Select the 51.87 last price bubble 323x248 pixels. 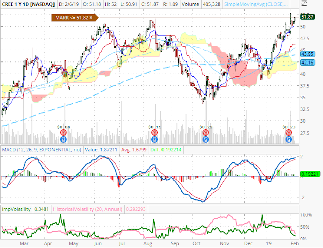point(307,17)
